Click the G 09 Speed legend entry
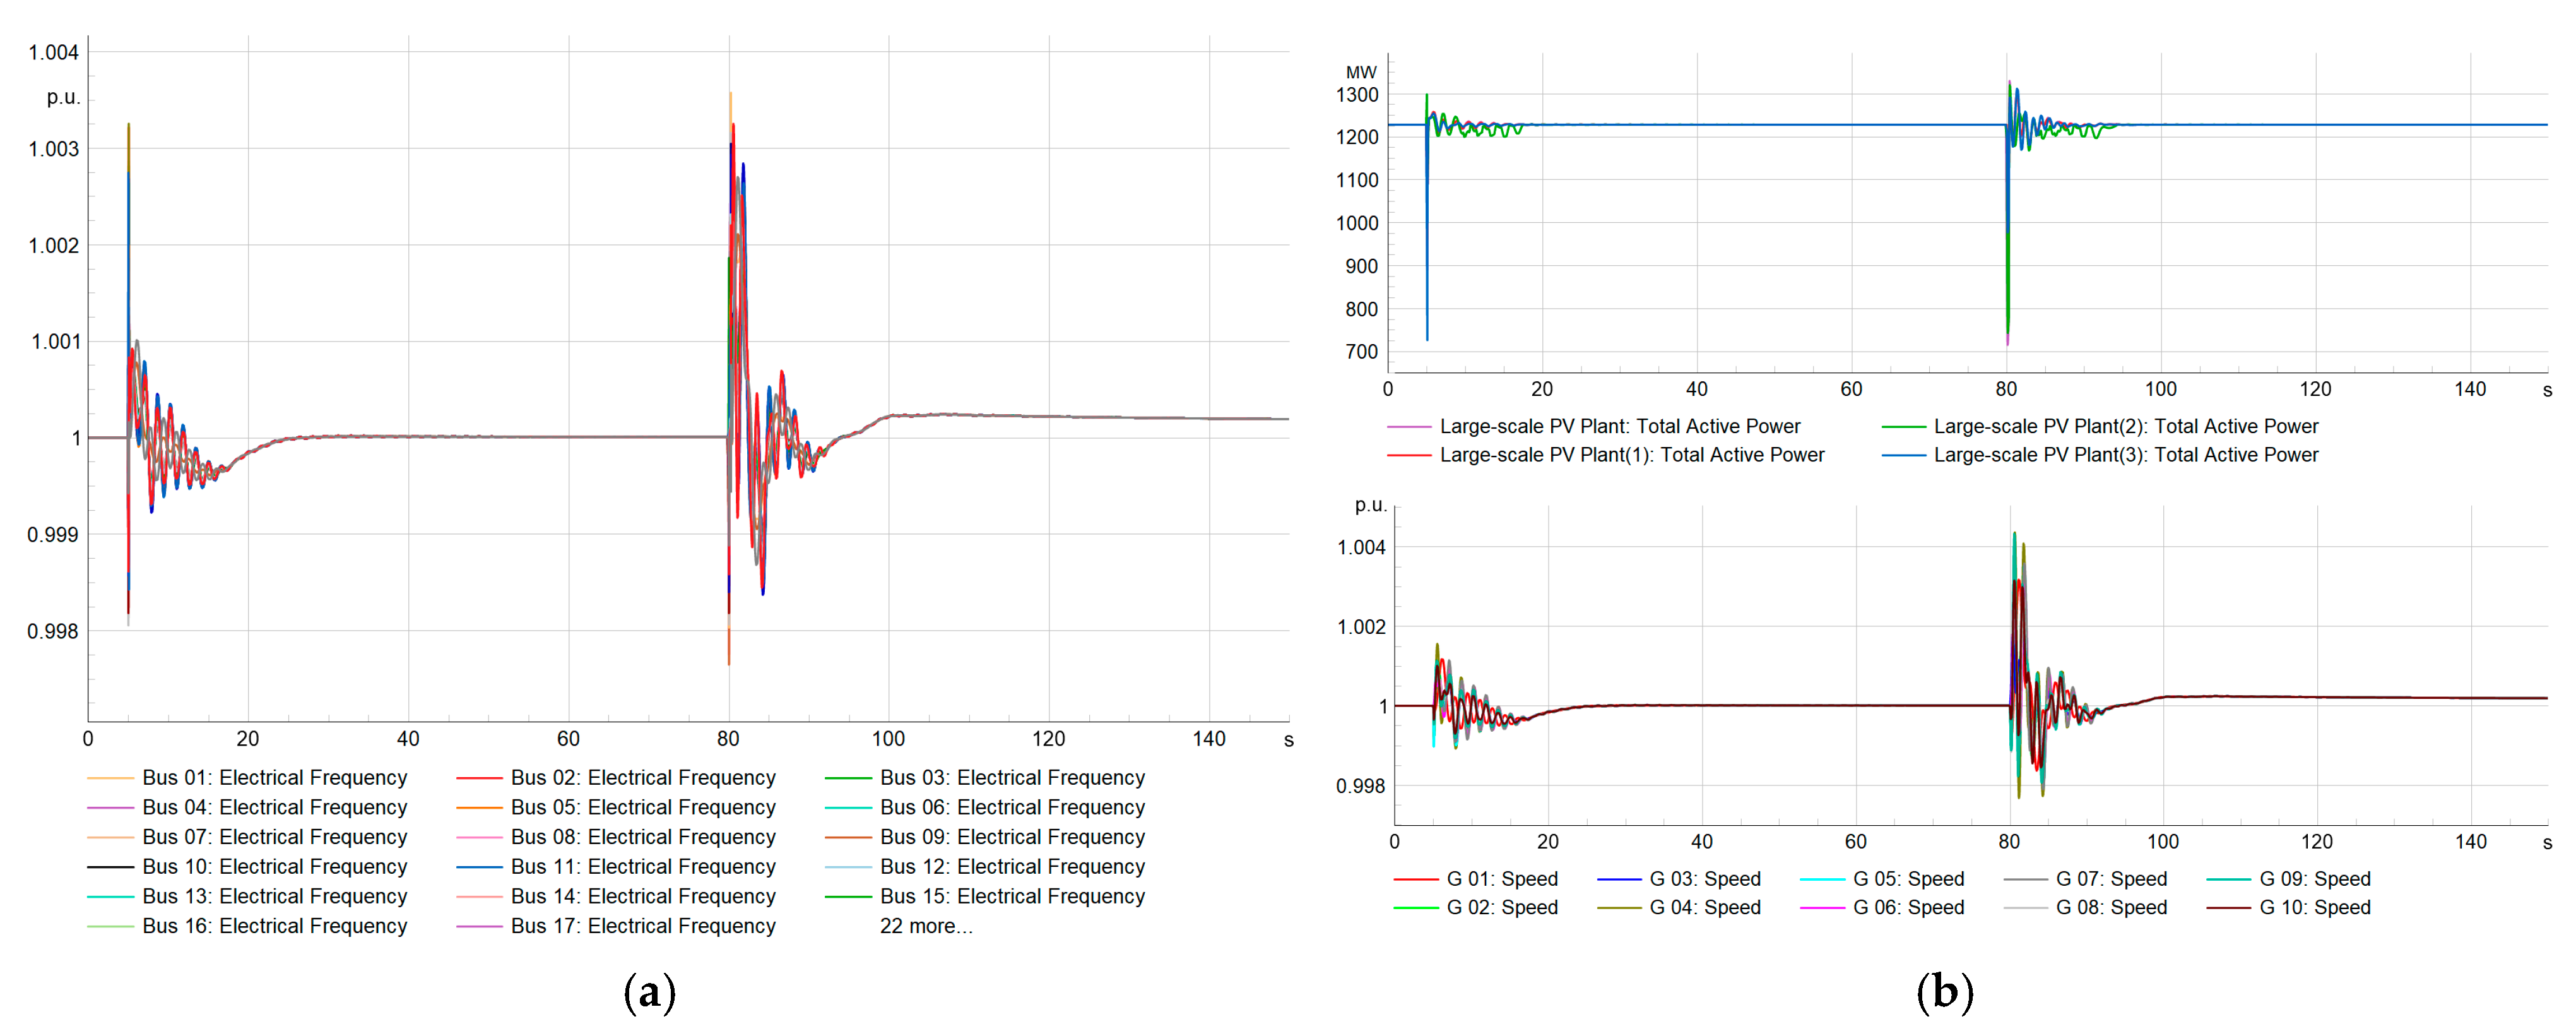2576x1031 pixels. pyautogui.click(x=2314, y=879)
